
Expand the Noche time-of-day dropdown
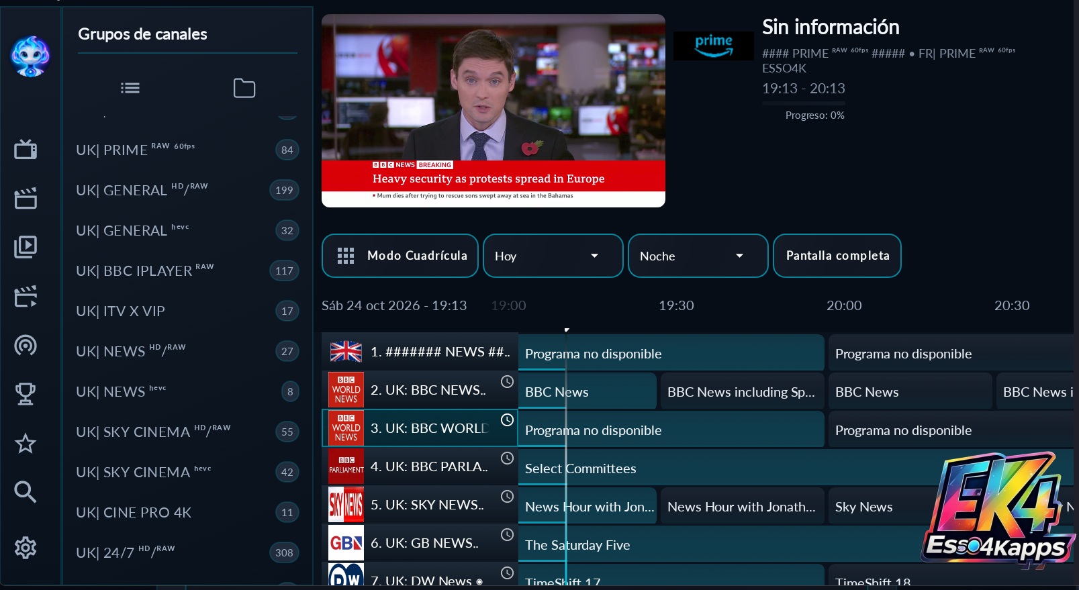(x=698, y=256)
